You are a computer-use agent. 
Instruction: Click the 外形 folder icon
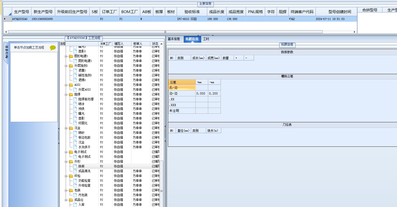(71, 162)
